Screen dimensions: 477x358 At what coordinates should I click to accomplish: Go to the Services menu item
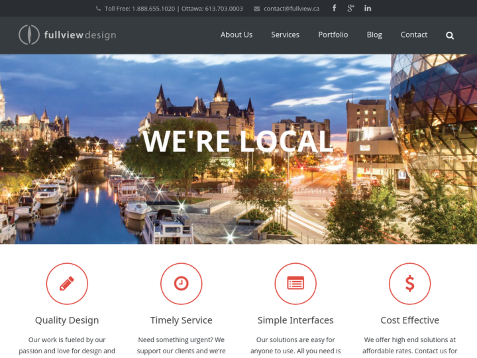[x=285, y=34]
